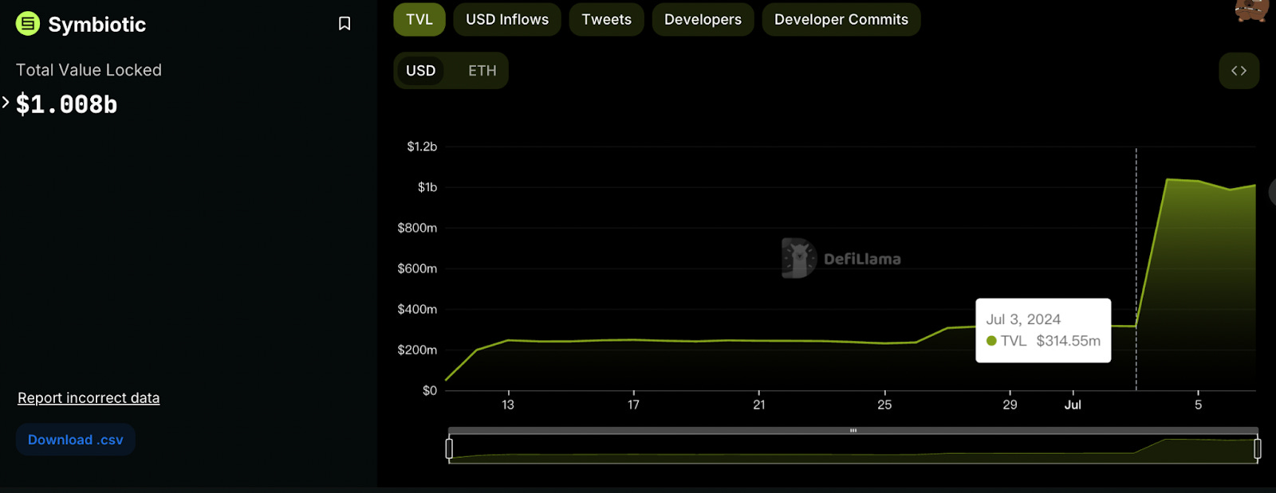Click the Jul 3, 2024 tooltip date
Viewport: 1276px width, 493px height.
pos(1023,319)
